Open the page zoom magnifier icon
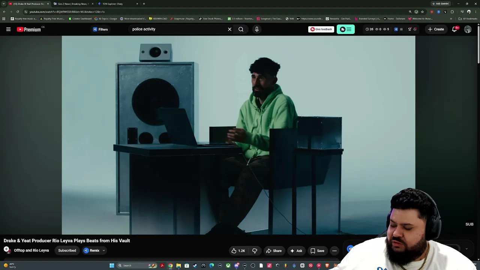 click(x=410, y=12)
